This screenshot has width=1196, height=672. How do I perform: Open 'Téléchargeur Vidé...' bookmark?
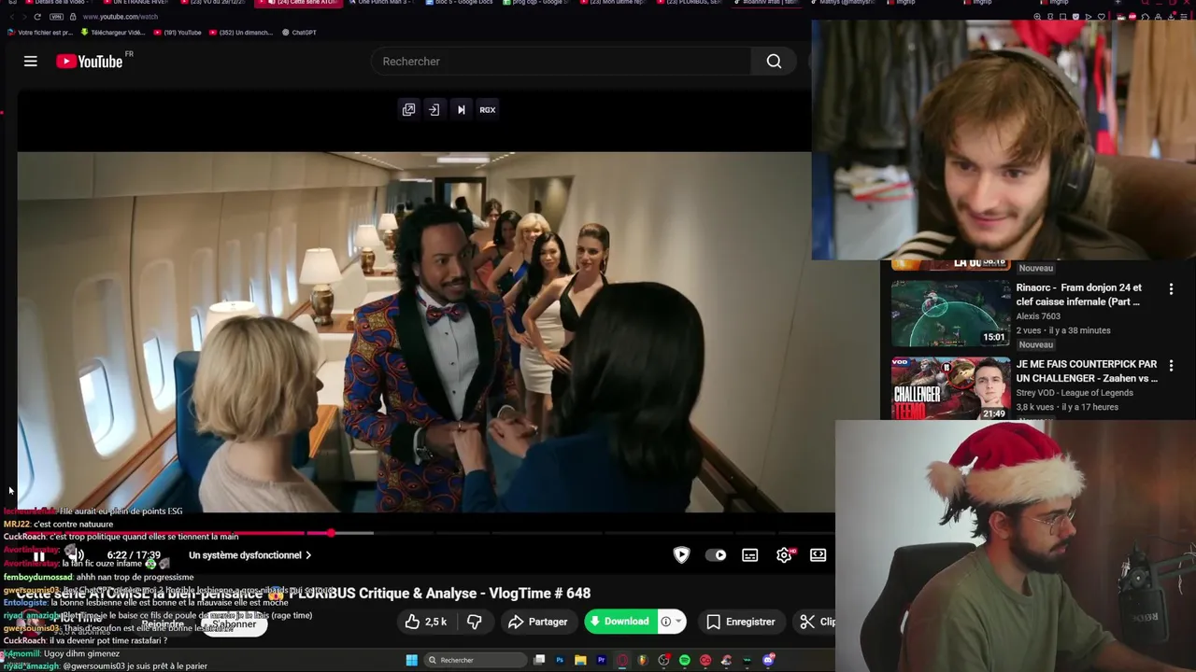[112, 33]
